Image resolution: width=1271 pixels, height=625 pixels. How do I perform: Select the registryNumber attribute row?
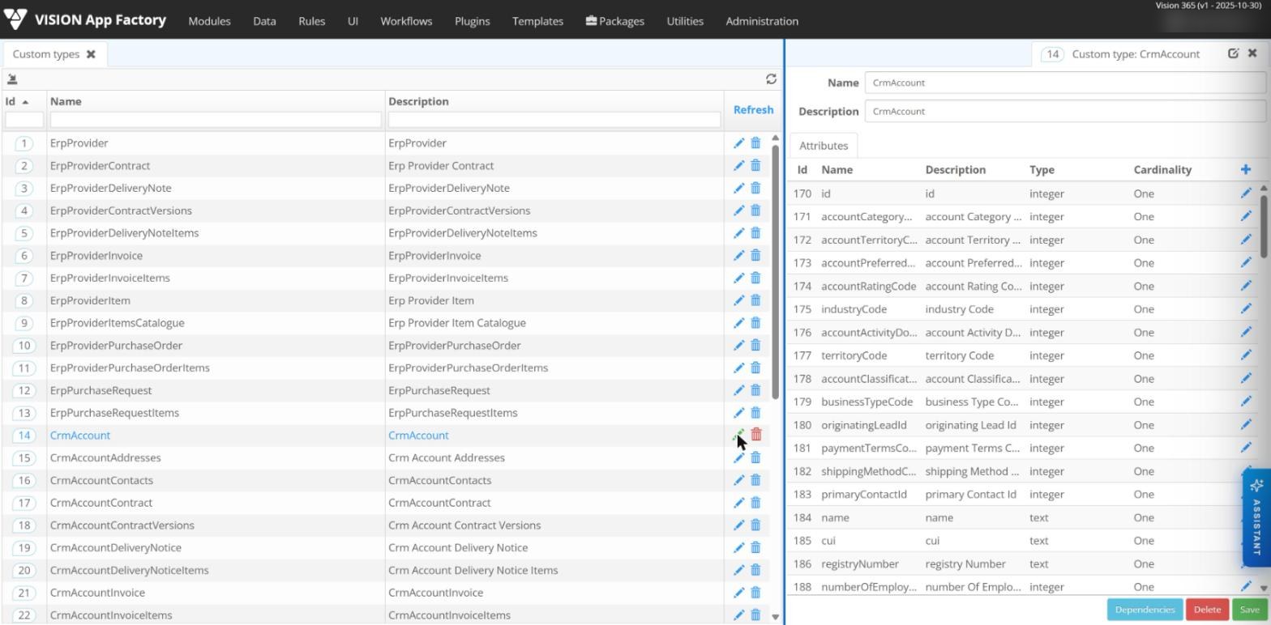1021,563
